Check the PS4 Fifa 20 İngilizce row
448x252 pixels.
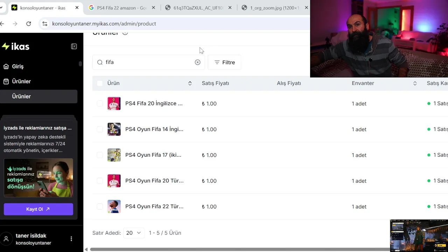(100, 104)
